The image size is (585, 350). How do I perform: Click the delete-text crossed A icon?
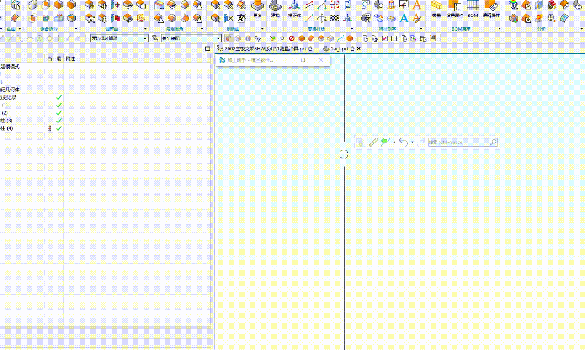click(241, 18)
